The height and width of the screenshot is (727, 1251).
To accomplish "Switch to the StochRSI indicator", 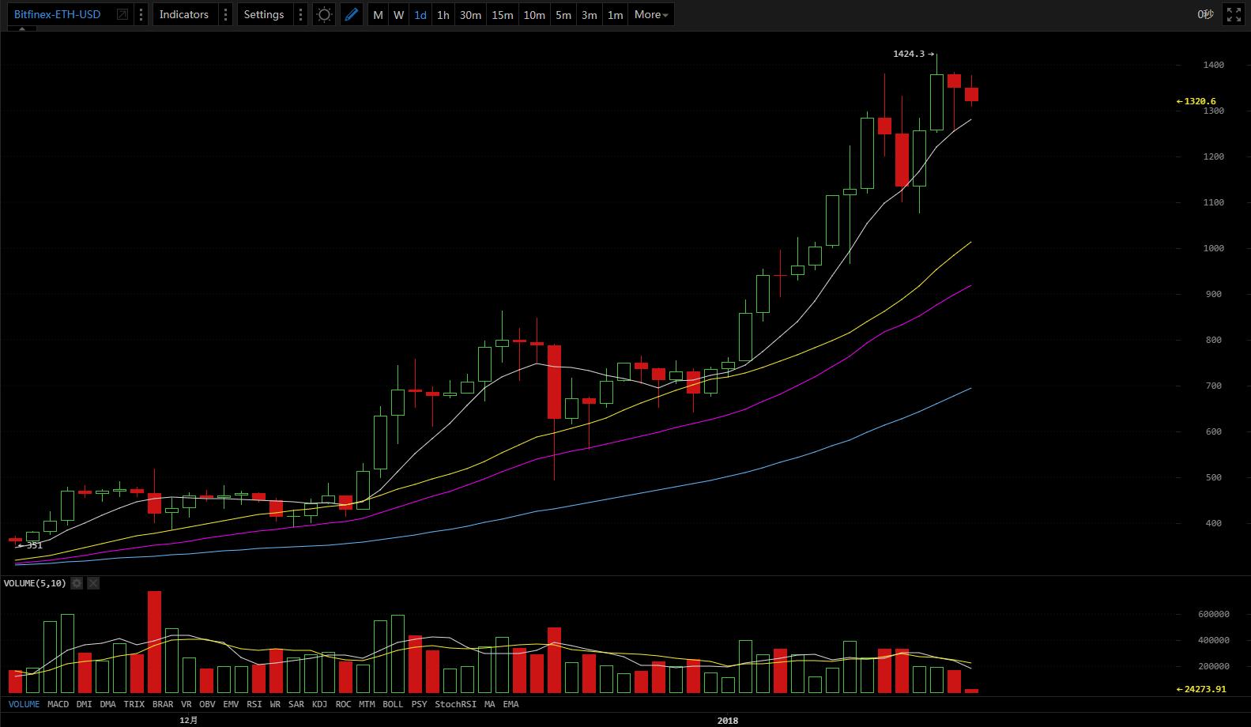I will [x=456, y=704].
